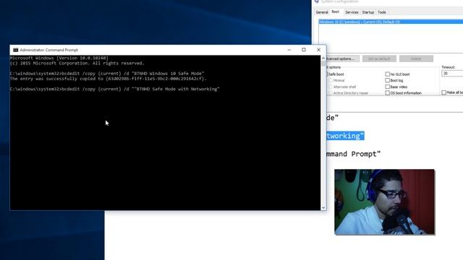Enable the Boot log checkbox
This screenshot has height=260, width=463.
[x=388, y=80]
